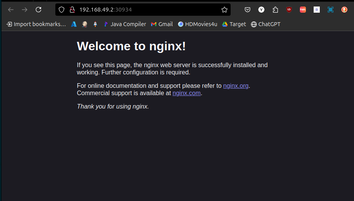This screenshot has width=354, height=201.
Task: Click the address bar showing 192.168.49.2
Action: coord(146,10)
